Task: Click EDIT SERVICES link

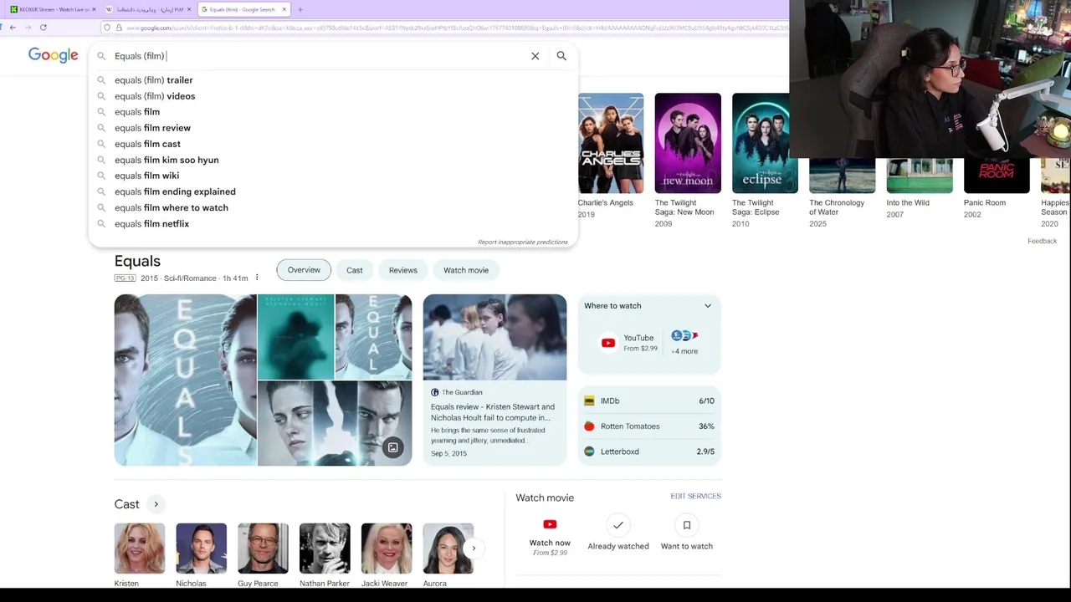Action: coord(695,497)
